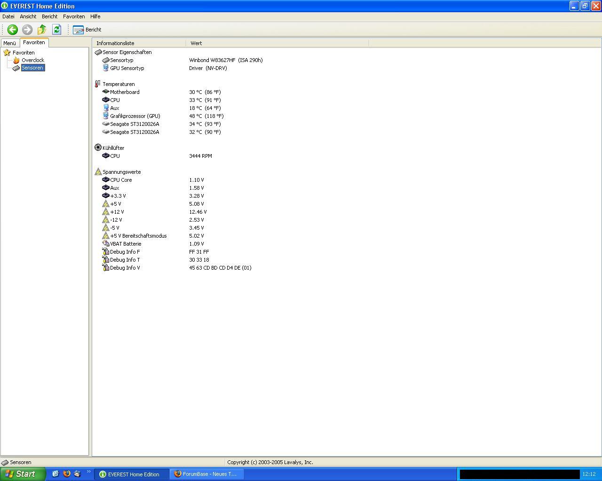Click the Aux temperature row icon
This screenshot has height=481, width=602.
[x=106, y=108]
